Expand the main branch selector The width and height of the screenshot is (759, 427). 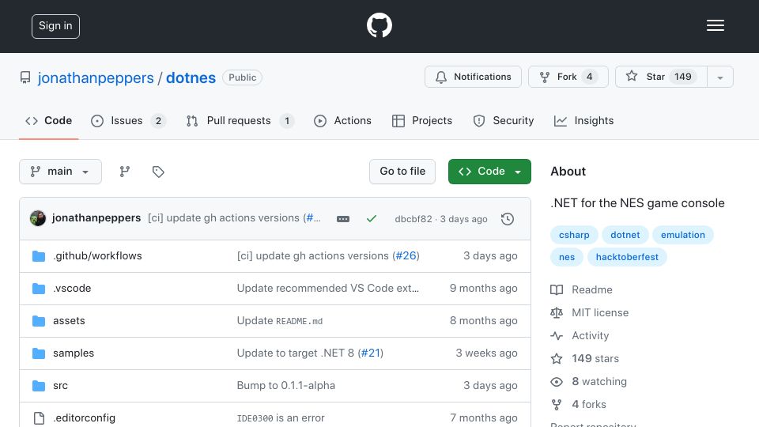pyautogui.click(x=61, y=172)
